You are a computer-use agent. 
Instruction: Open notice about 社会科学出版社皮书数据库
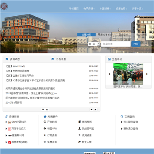coord(30,89)
